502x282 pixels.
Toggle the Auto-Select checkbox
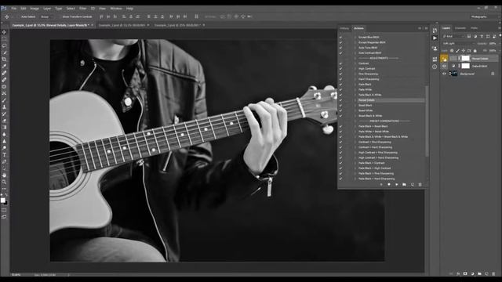tap(19, 16)
